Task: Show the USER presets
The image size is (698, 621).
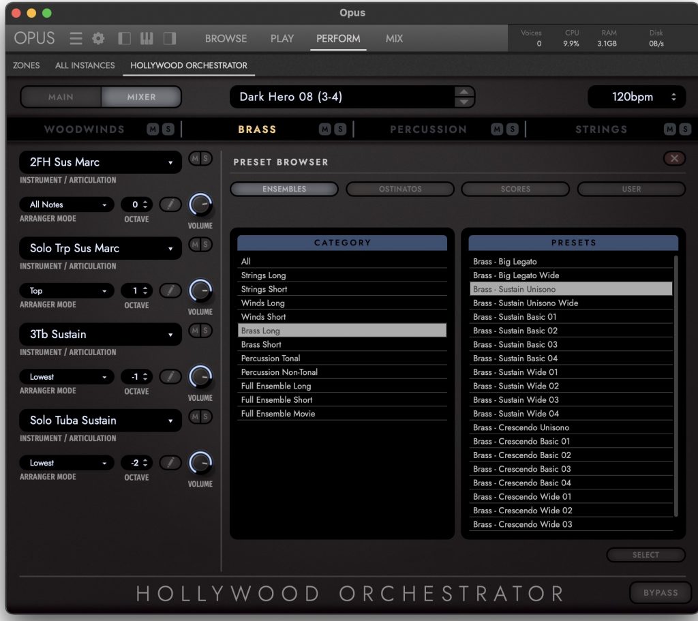Action: 631,189
